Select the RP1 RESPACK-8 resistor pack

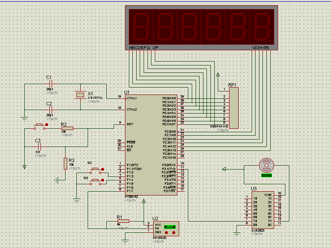(x=234, y=108)
